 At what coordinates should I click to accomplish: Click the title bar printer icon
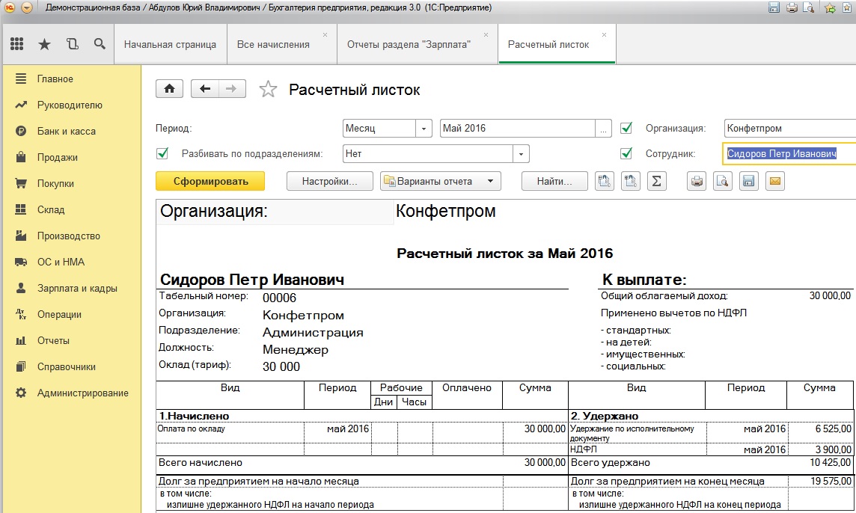tap(792, 7)
